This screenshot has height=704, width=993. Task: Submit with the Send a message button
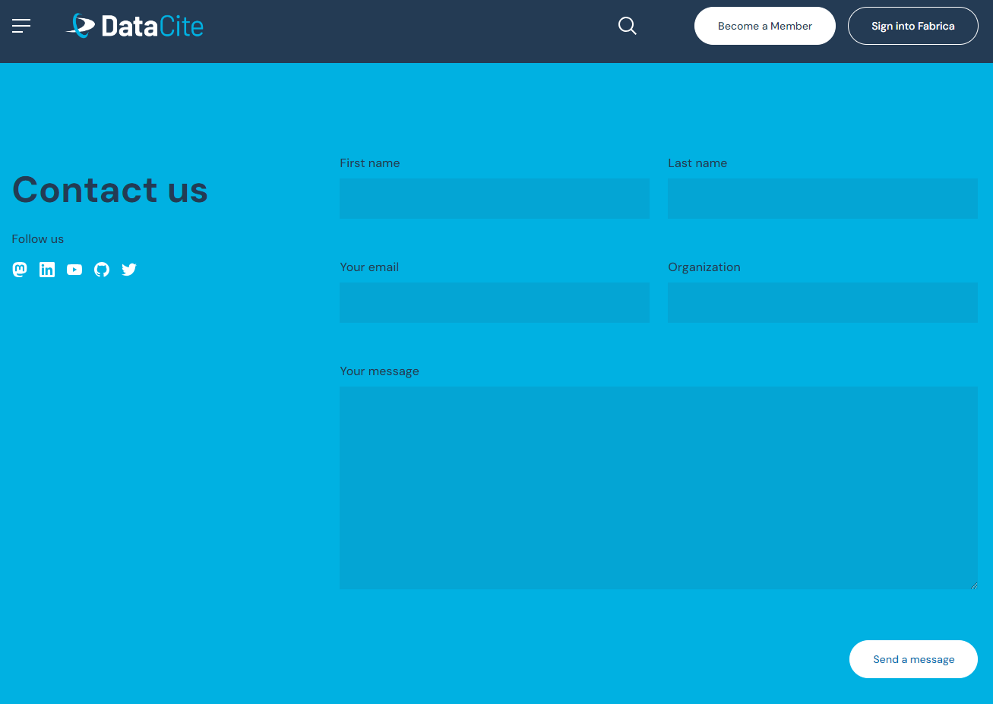click(913, 659)
